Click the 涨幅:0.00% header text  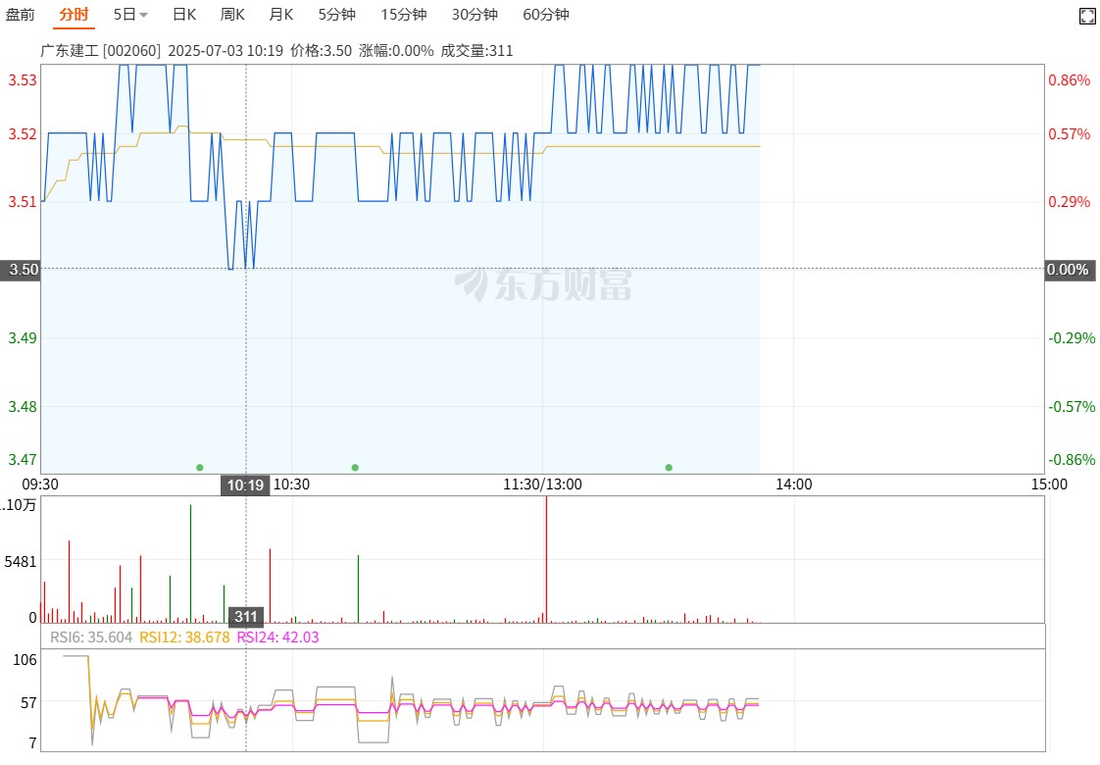point(396,51)
